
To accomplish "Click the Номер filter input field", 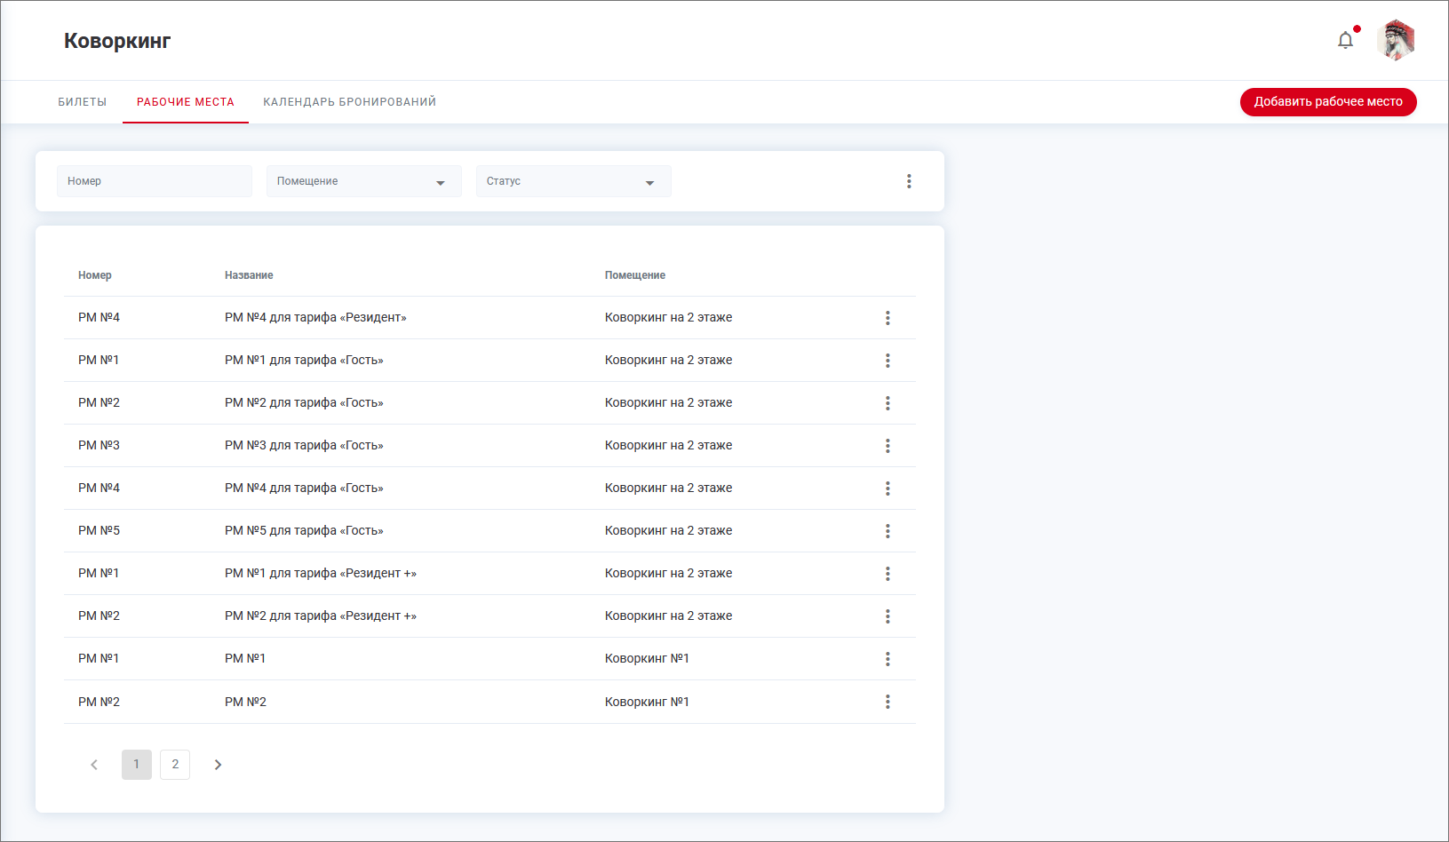I will 155,181.
